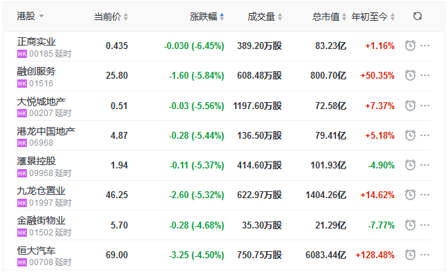Open stock 港龙中国地产 details
This screenshot has width=448, height=272.
46,131
